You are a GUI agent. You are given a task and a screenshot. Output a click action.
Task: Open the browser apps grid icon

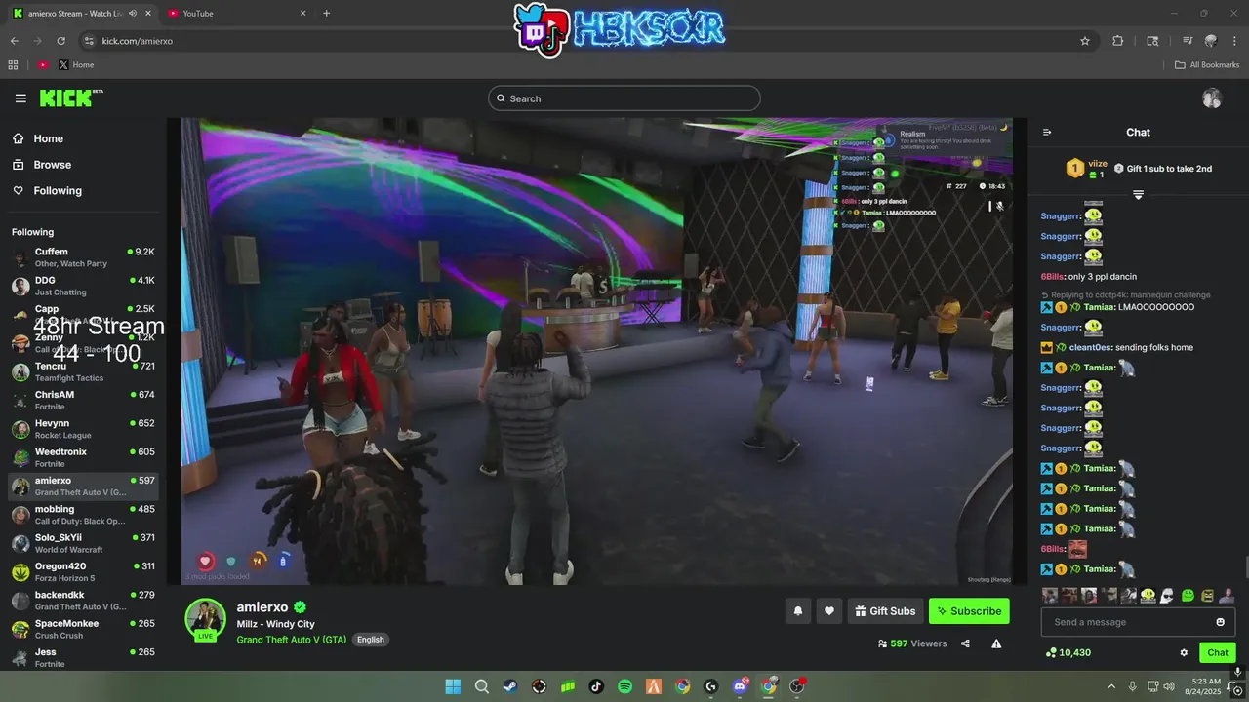click(x=13, y=65)
